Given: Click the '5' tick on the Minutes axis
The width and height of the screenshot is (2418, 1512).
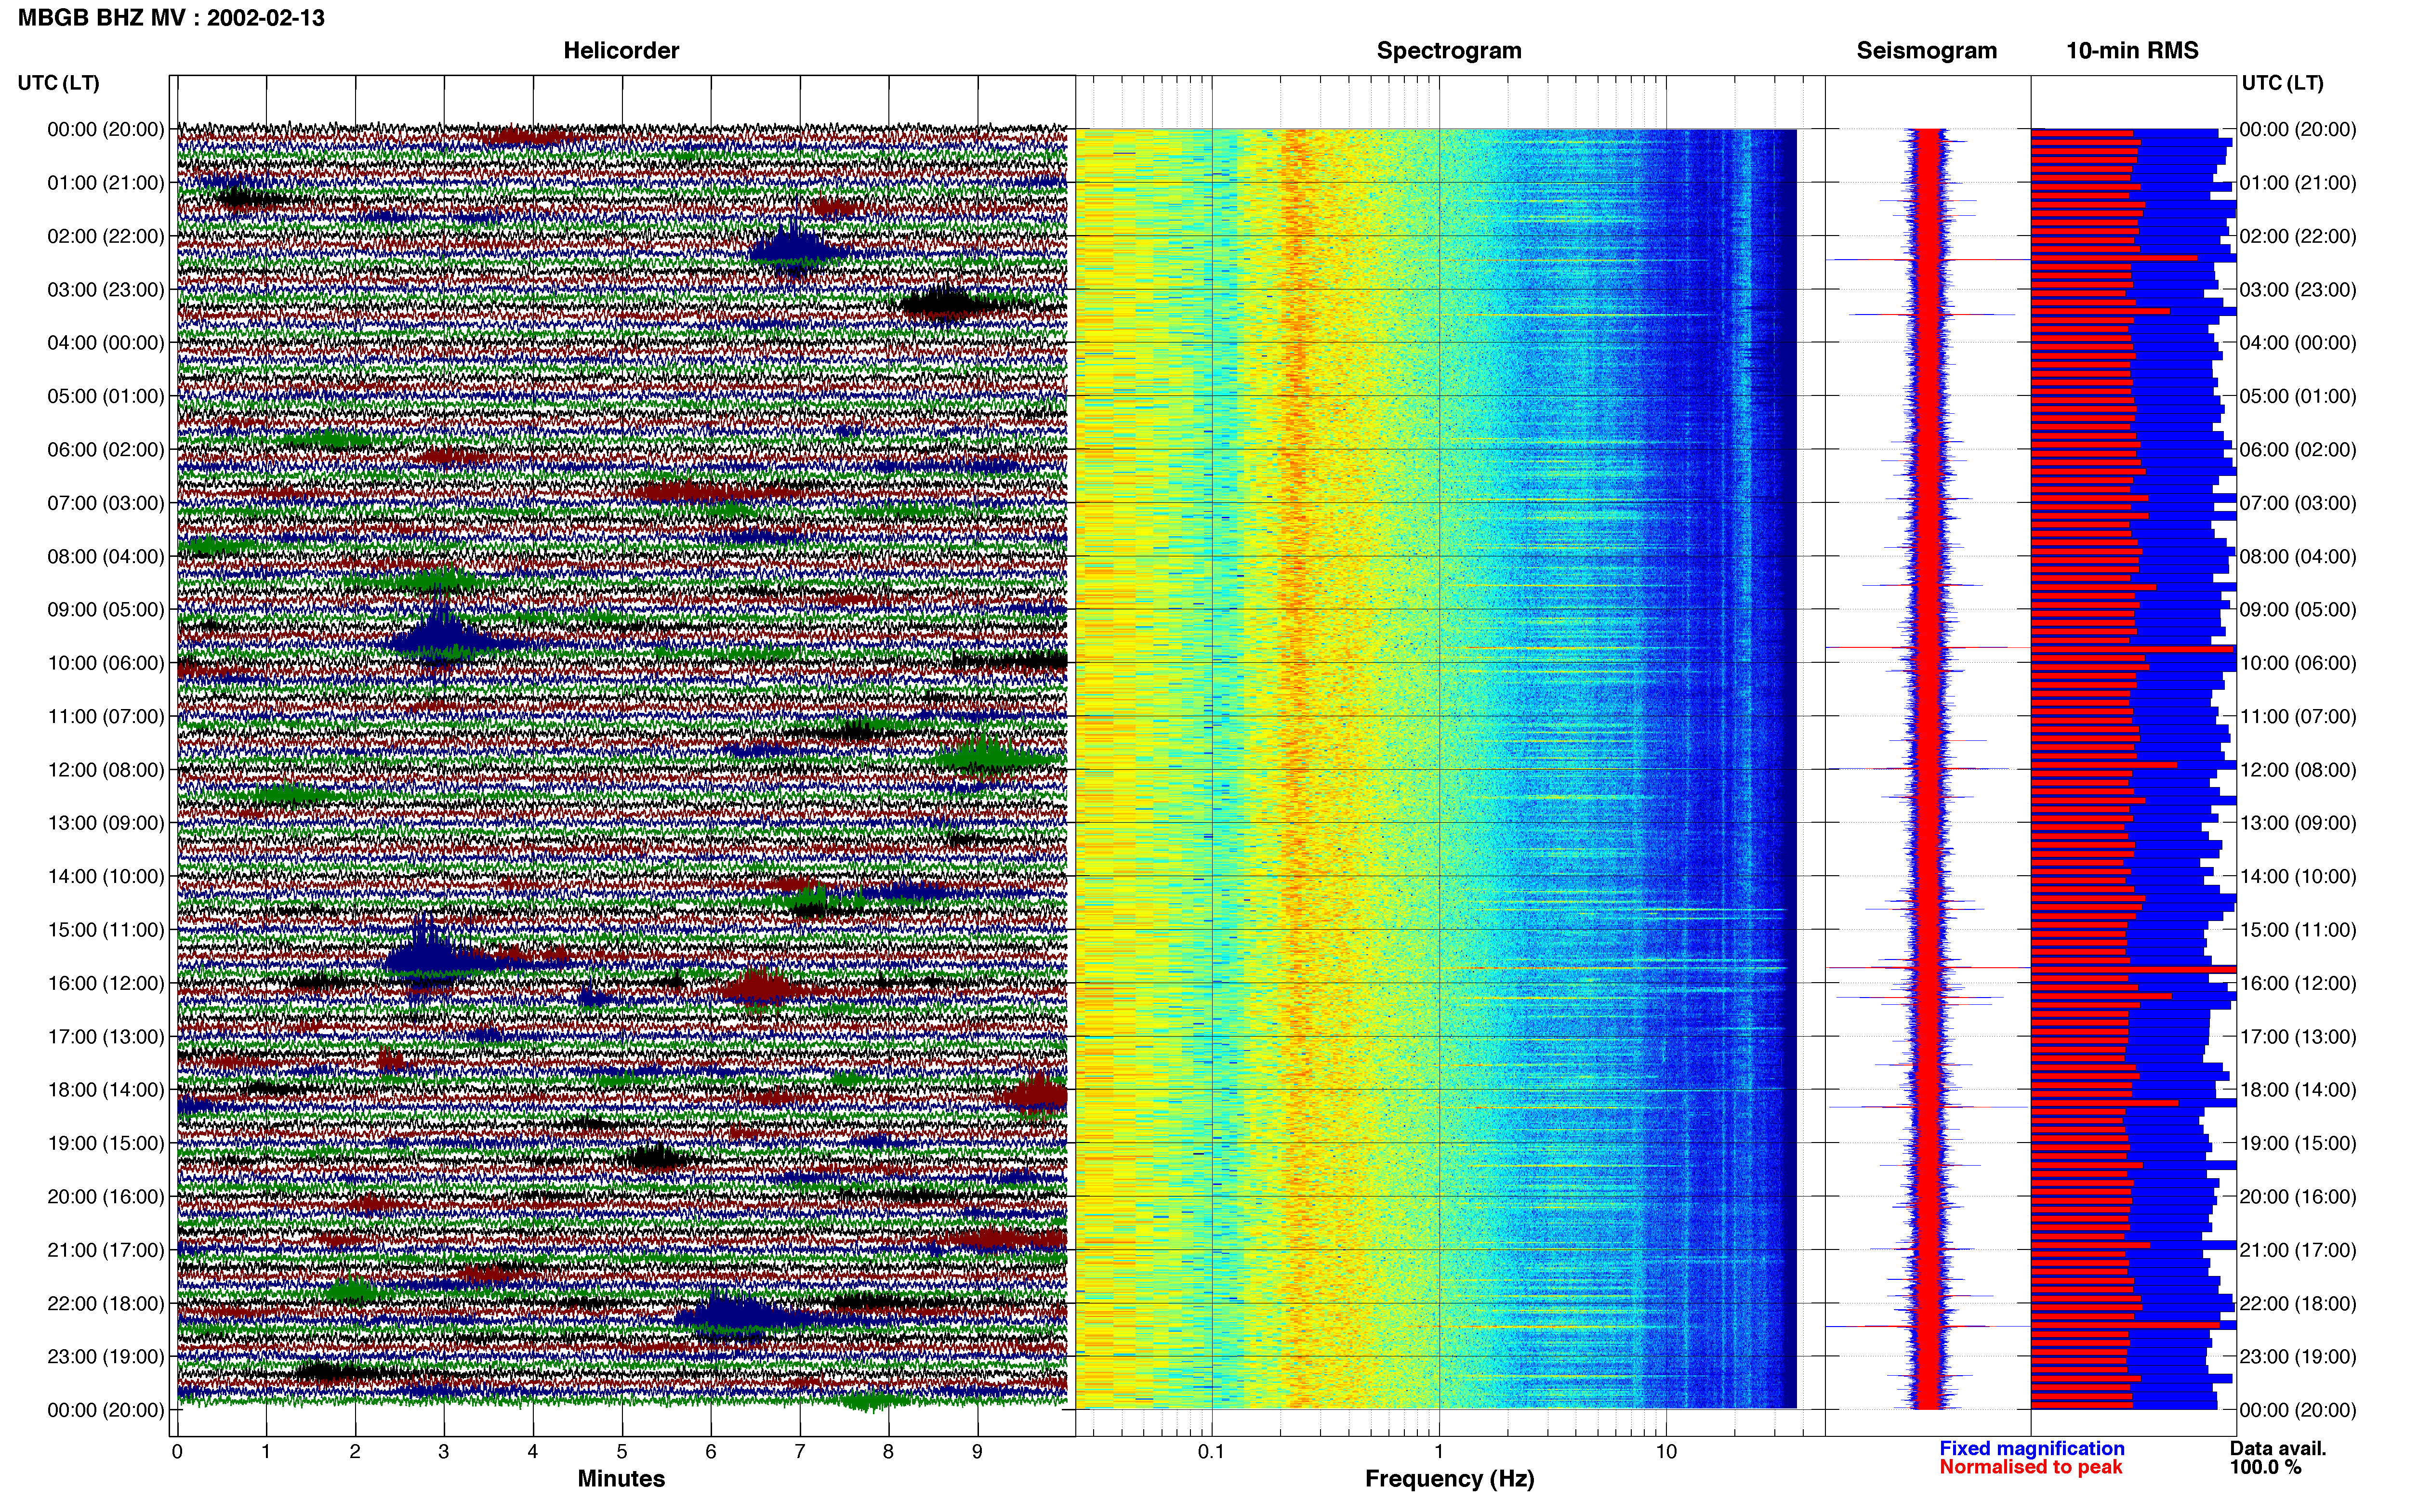Looking at the screenshot, I should coord(622,1452).
